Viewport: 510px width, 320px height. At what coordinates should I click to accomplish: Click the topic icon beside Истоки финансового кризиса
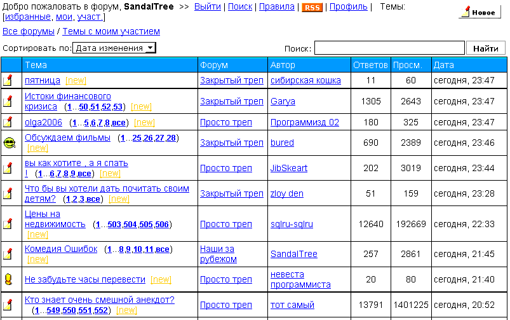pos(8,101)
